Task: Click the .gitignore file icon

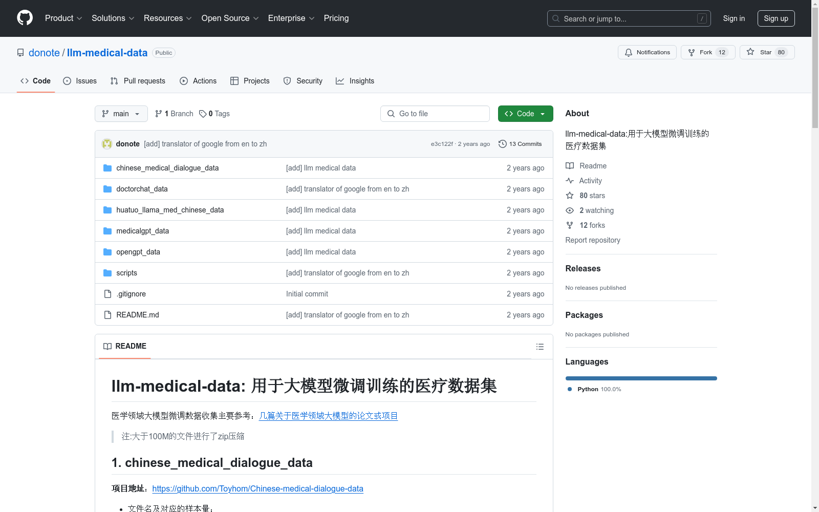Action: [x=107, y=294]
